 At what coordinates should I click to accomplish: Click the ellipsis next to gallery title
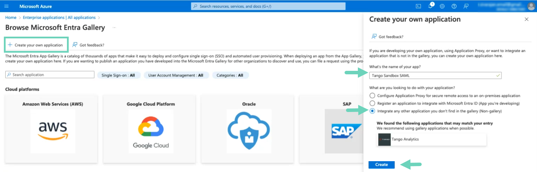pyautogui.click(x=114, y=28)
